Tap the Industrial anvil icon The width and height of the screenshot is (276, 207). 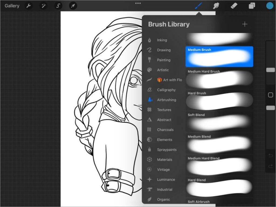pos(149,189)
